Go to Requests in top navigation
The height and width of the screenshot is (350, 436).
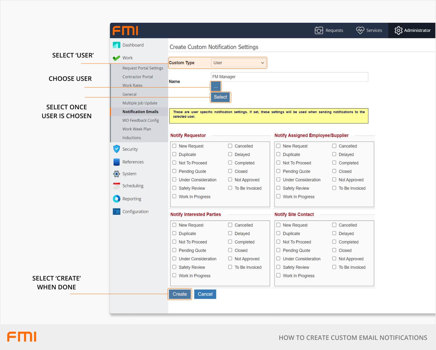pyautogui.click(x=329, y=30)
